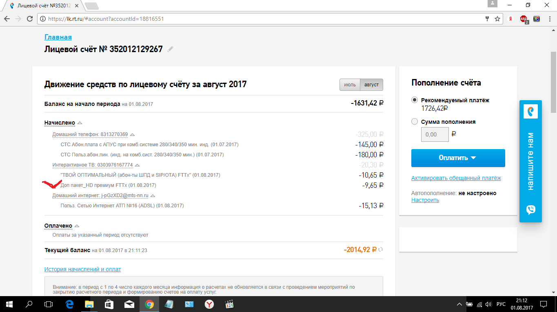Viewport: 557px width, 312px height.
Task: Follow the Активировать обещанный платёж link
Action: 456,178
